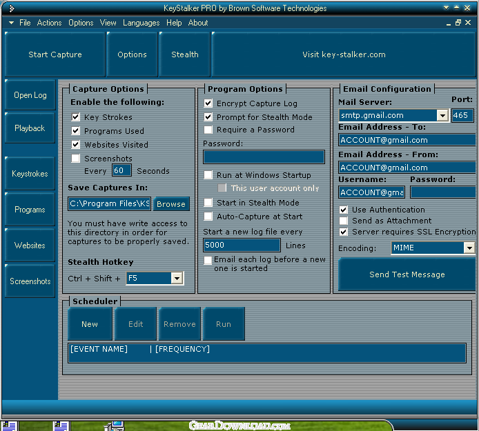Screen dimensions: 479x431
Task: Restore the inner window via menu bar restore icon
Action: (x=458, y=23)
